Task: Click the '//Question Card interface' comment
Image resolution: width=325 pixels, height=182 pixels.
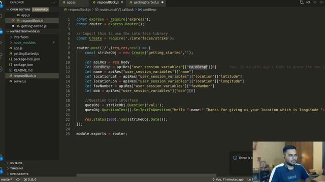Action: point(111,100)
